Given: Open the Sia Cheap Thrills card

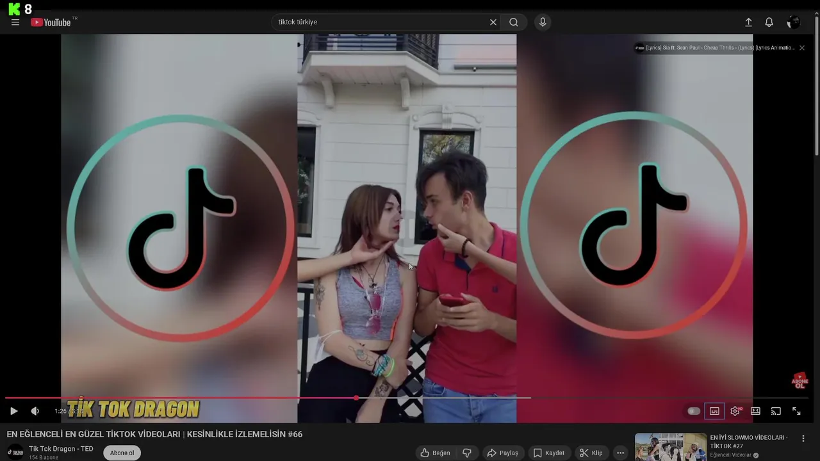Looking at the screenshot, I should [715, 48].
